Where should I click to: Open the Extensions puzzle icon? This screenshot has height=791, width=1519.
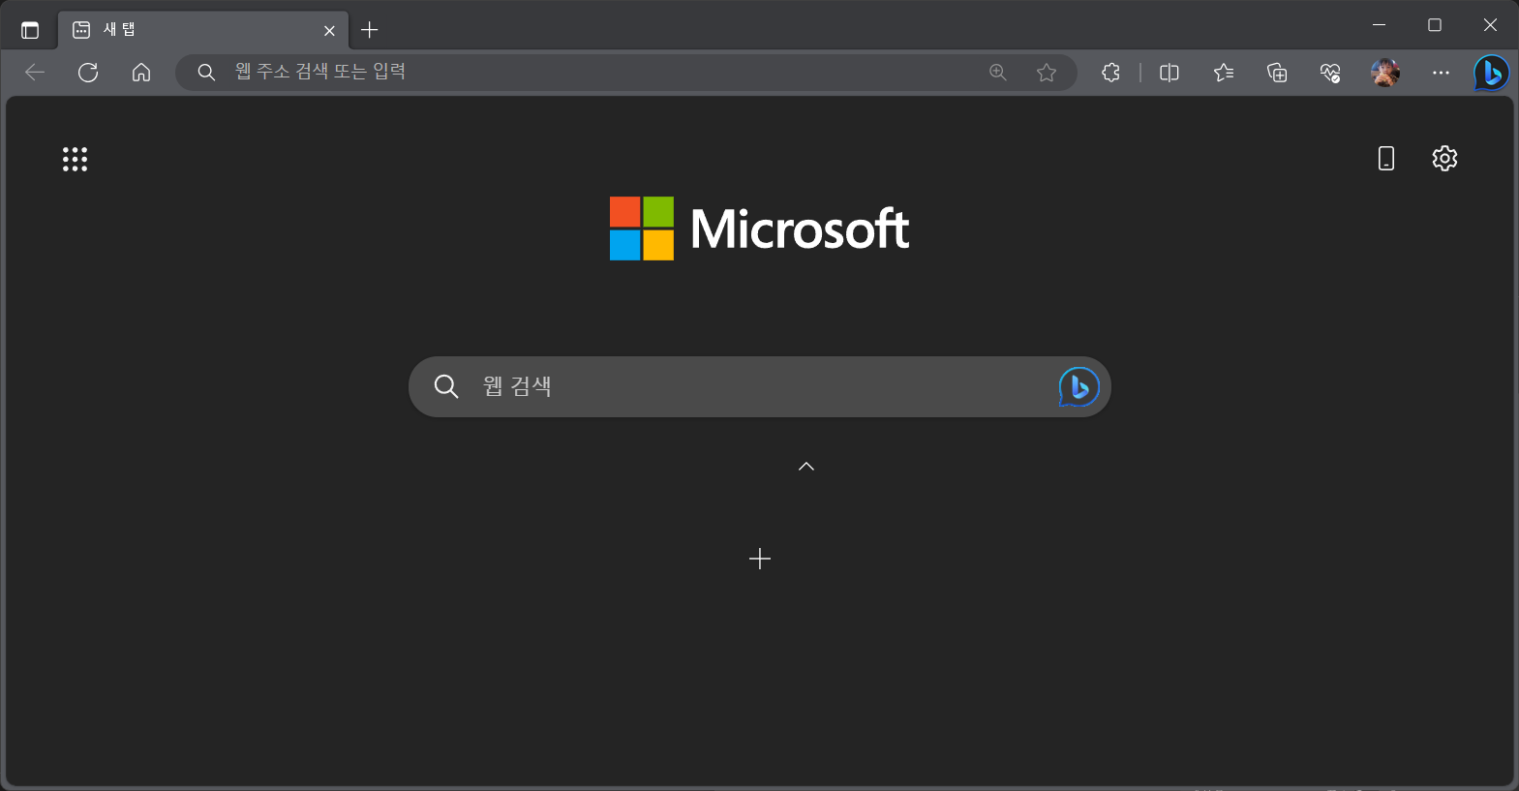(x=1111, y=73)
